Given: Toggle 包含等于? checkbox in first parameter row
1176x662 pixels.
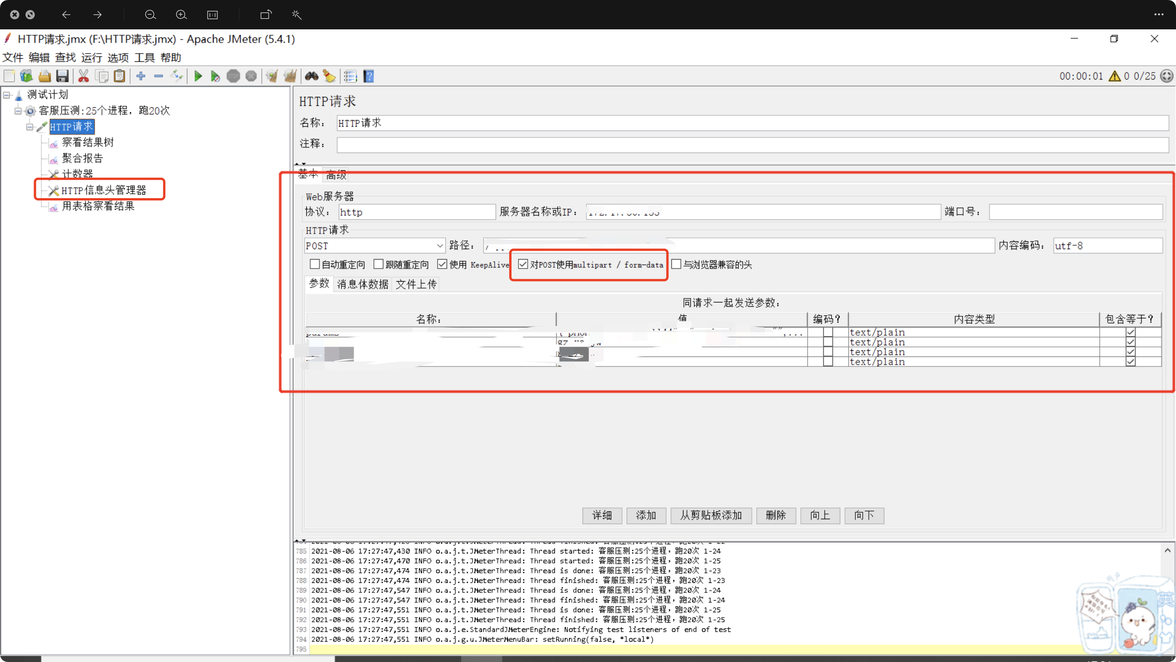Looking at the screenshot, I should pos(1130,333).
